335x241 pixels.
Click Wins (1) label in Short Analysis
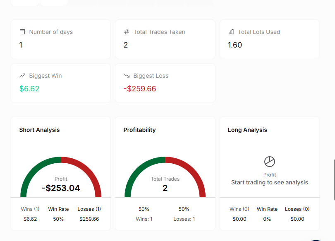tap(30, 209)
